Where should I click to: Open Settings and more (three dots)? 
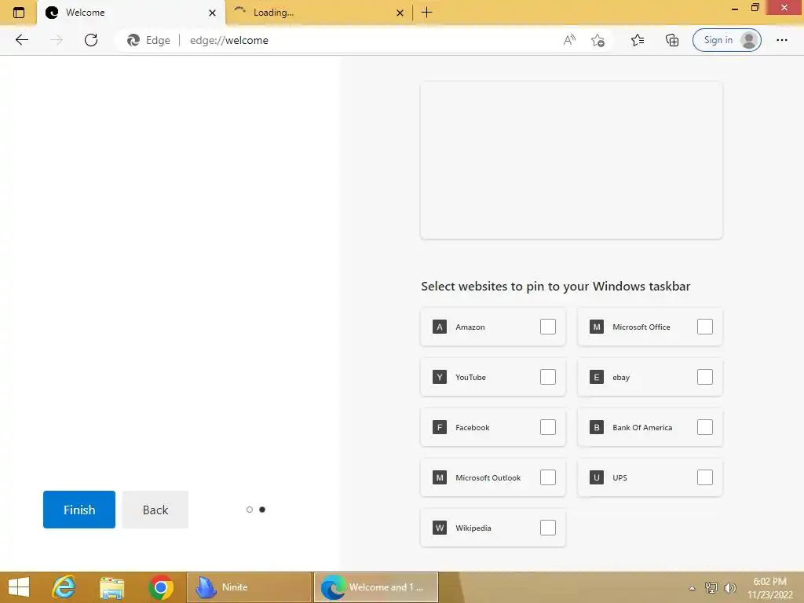(781, 40)
